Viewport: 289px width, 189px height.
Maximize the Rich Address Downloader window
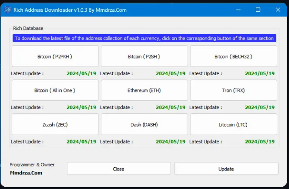(258, 10)
